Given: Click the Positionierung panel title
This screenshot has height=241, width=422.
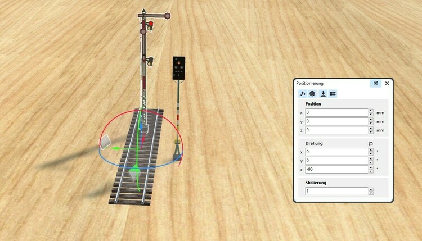Looking at the screenshot, I should pyautogui.click(x=309, y=83).
